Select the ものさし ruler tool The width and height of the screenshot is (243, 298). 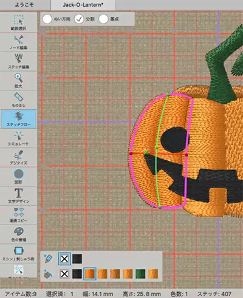(x=18, y=100)
